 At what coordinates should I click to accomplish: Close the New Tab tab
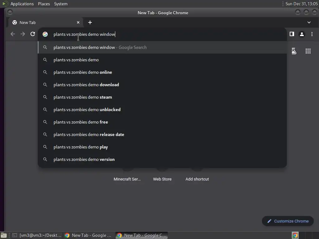(78, 22)
